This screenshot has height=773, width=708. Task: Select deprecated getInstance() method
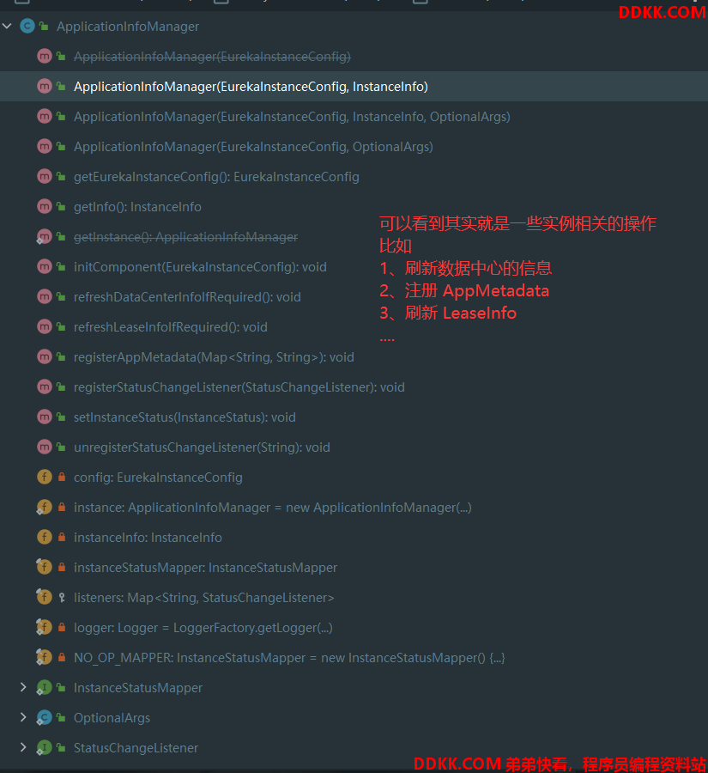[x=354, y=237]
